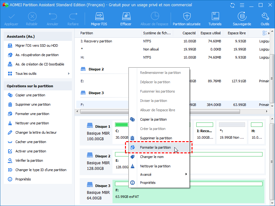Image resolution: width=275 pixels, height=206 pixels.
Task: Click the Système de fichiers column header
Action: (157, 33)
